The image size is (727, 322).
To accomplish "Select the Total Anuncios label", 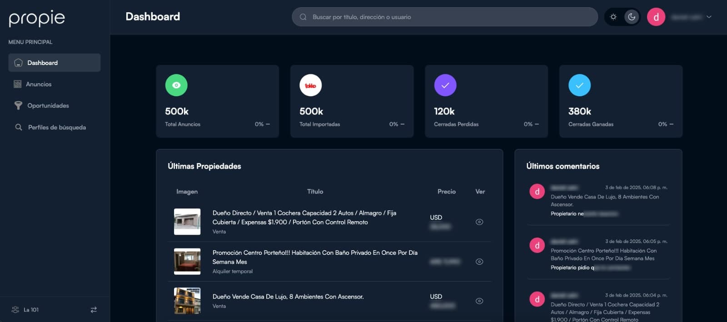I will pos(183,124).
